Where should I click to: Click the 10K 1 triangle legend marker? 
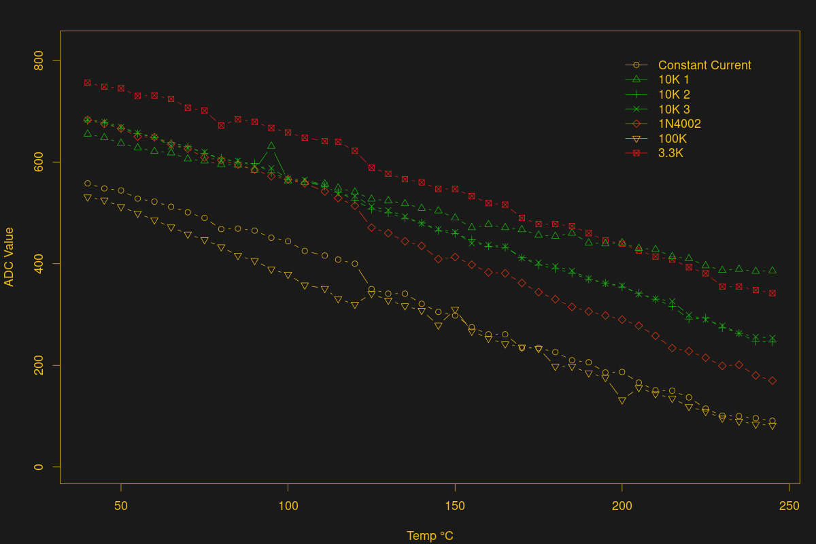[x=636, y=80]
